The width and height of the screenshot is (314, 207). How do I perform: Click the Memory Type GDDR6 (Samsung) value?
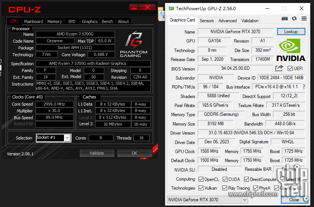(221, 114)
